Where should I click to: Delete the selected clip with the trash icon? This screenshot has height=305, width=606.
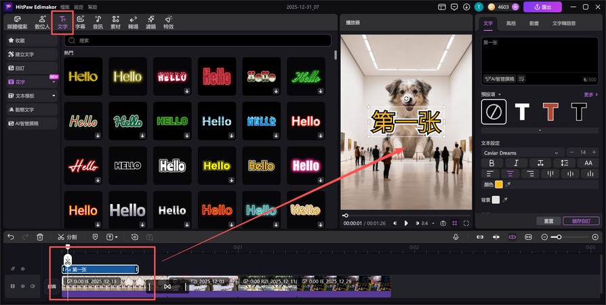click(40, 237)
